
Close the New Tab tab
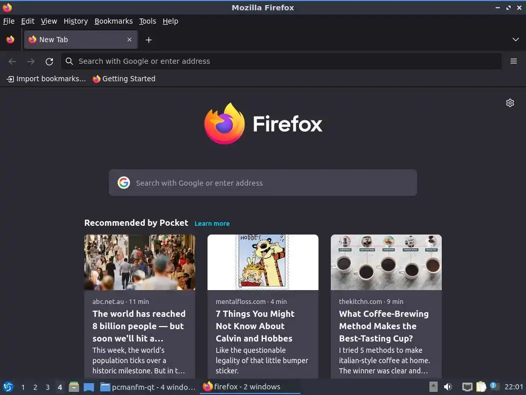tap(129, 40)
